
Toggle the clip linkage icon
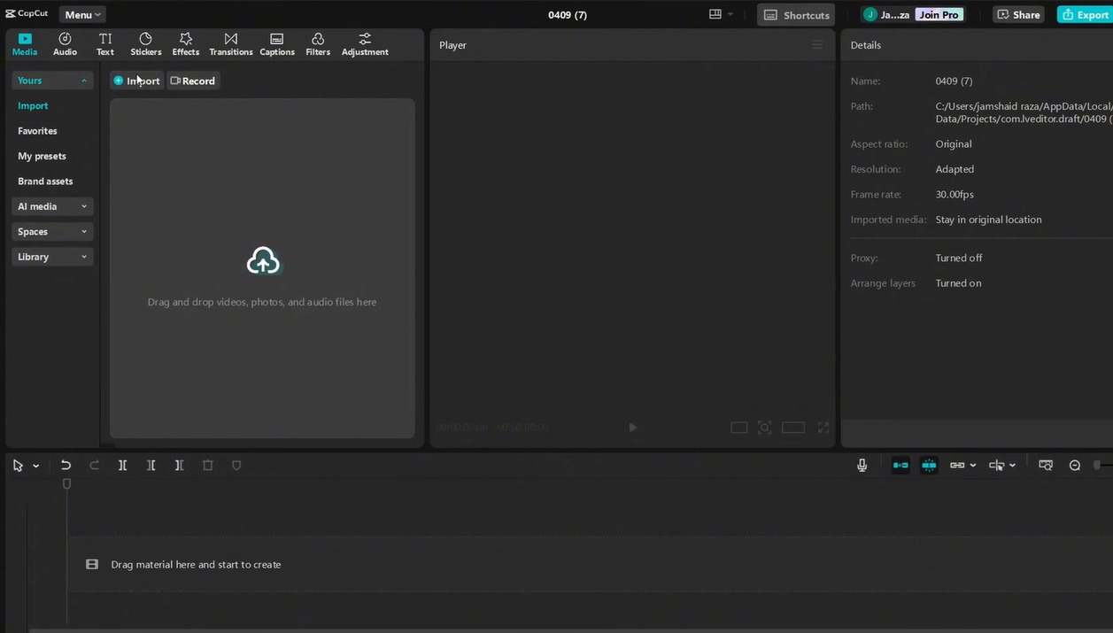click(x=957, y=466)
